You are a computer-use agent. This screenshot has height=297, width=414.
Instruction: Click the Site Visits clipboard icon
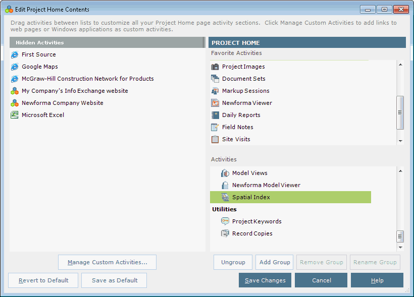(x=215, y=139)
